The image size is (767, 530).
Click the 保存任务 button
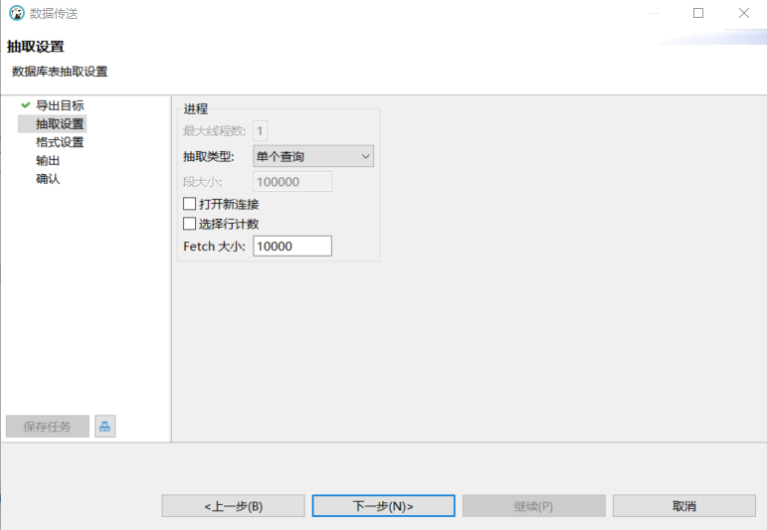point(48,427)
